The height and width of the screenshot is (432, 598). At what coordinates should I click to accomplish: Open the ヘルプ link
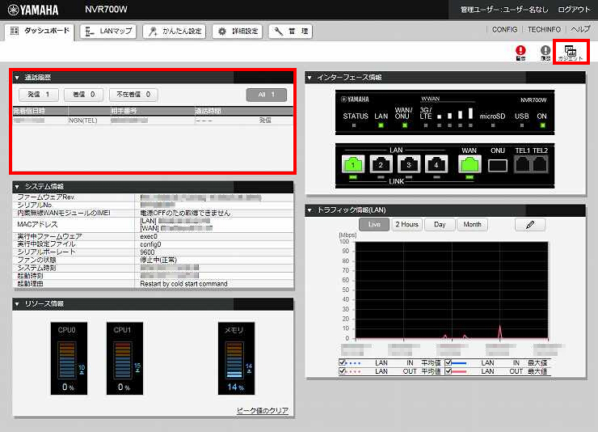[x=580, y=29]
